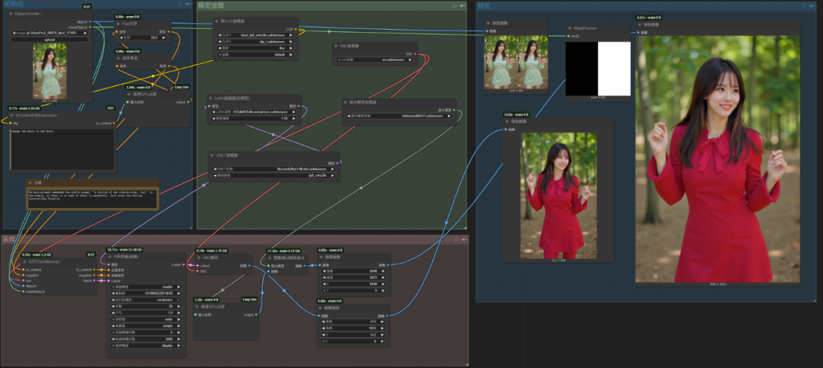823x368 pixels.
Task: Click collapse dot on UNET加载器 node
Action: pos(213,155)
